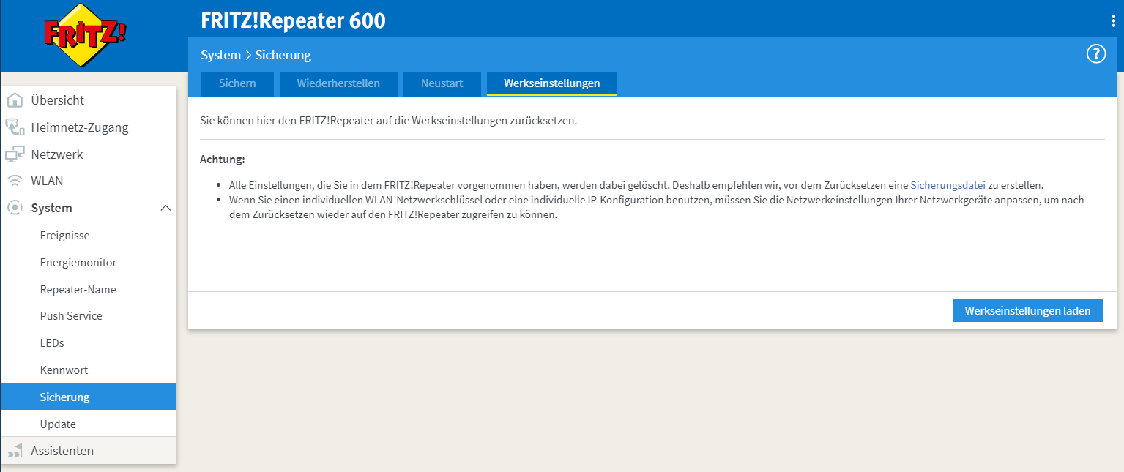Go to Kennwort submenu item
This screenshot has height=472, width=1124.
[89, 370]
